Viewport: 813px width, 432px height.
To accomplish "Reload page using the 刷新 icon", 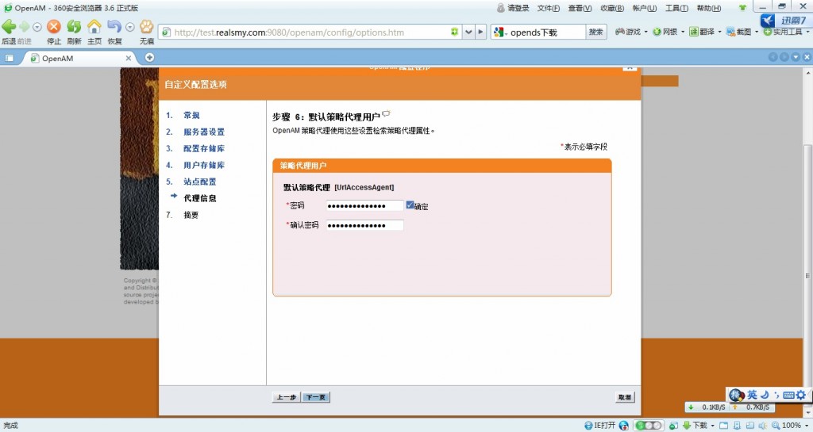I will point(74,26).
